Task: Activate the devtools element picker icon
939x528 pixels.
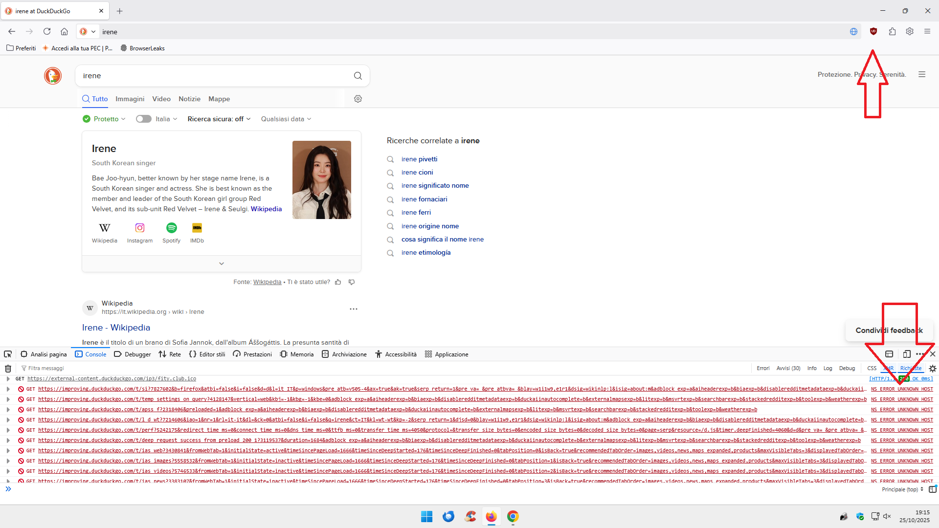Action: coord(8,354)
